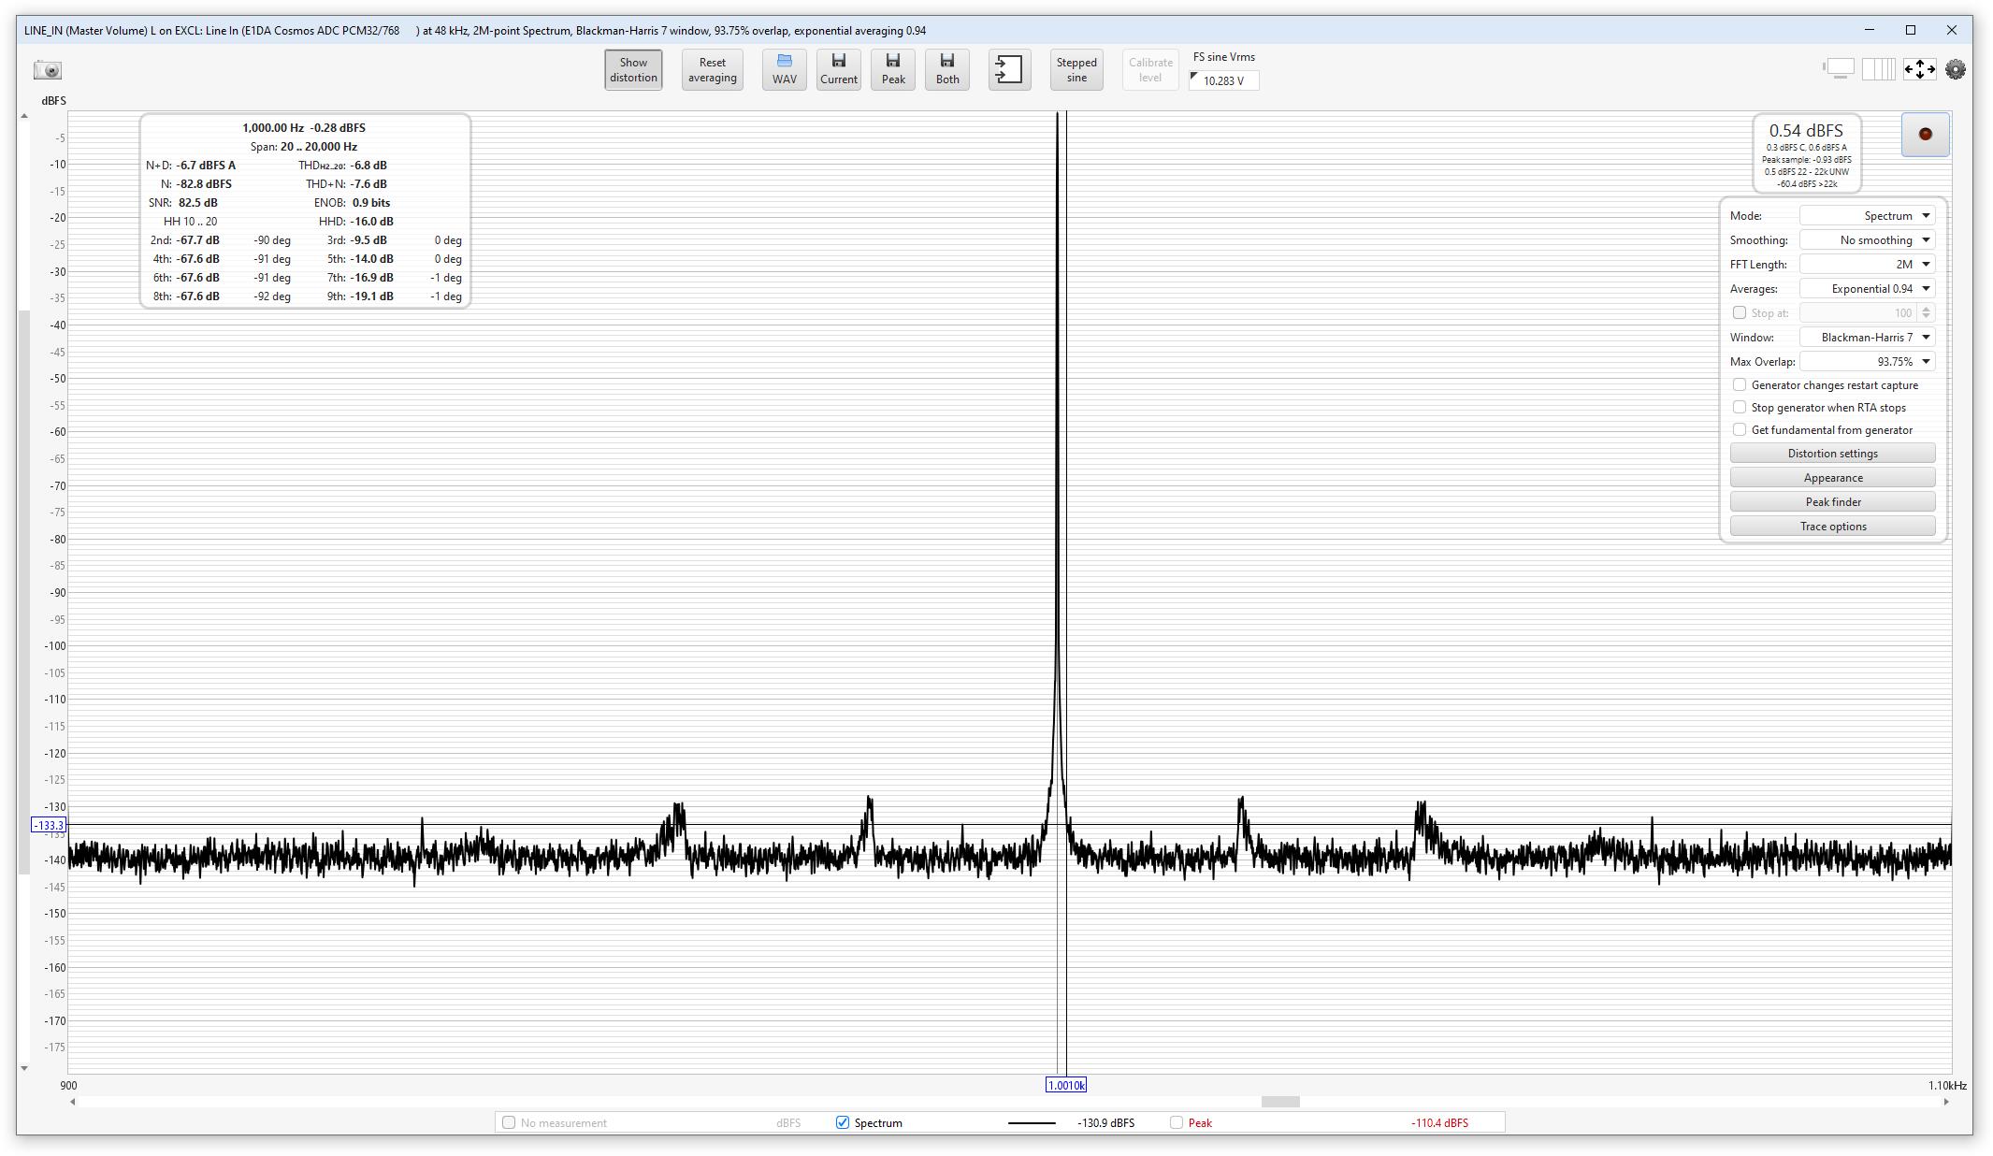Click the Peak finder button
This screenshot has height=1156, width=1993.
tap(1832, 502)
